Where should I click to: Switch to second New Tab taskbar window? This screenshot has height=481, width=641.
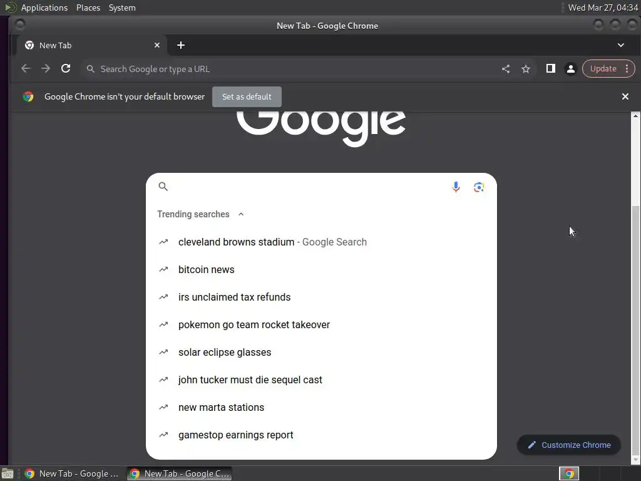pyautogui.click(x=180, y=473)
